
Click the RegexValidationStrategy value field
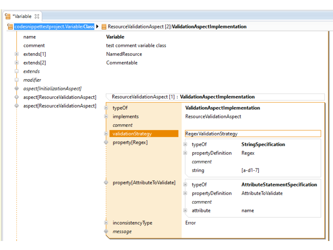tap(253, 134)
